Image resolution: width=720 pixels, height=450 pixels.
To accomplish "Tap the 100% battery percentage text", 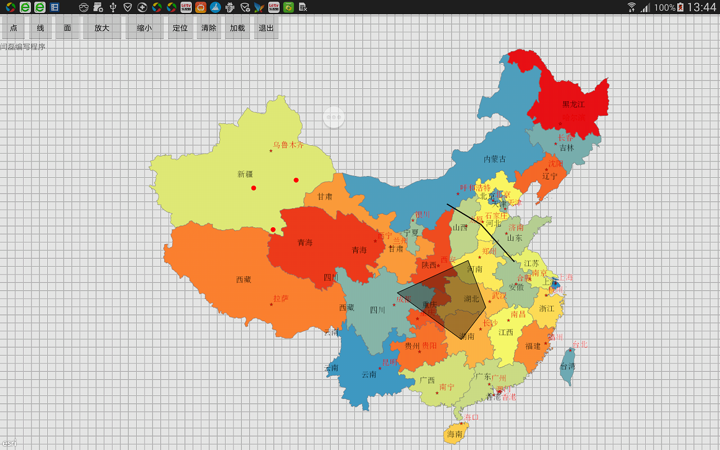I will [664, 7].
